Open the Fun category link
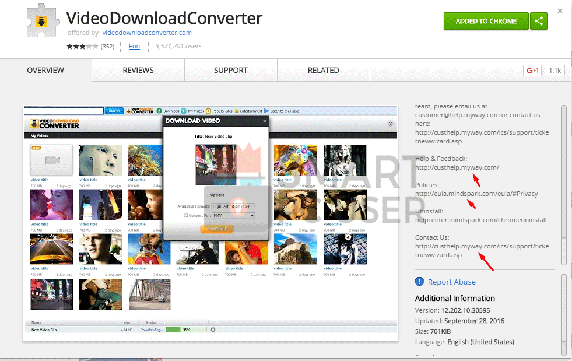Screen dimensions: 572x361 (x=134, y=46)
